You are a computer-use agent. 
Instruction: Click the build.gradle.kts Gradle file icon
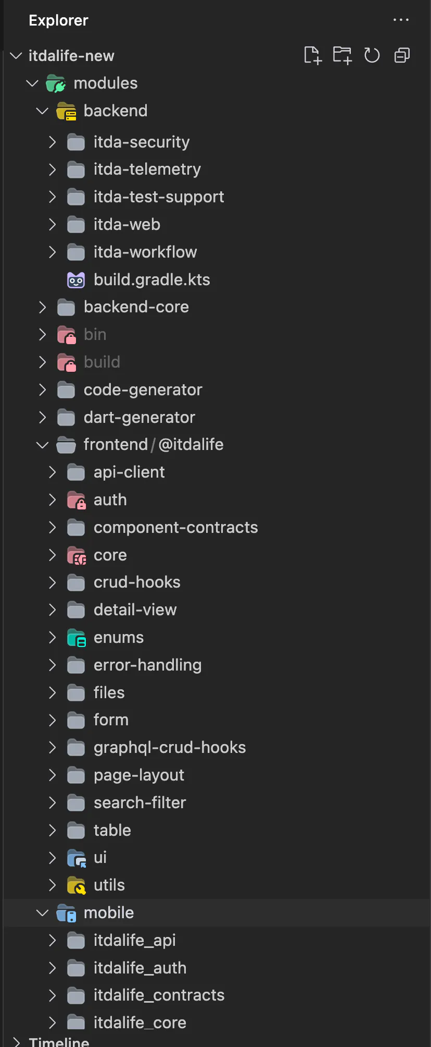tap(76, 280)
